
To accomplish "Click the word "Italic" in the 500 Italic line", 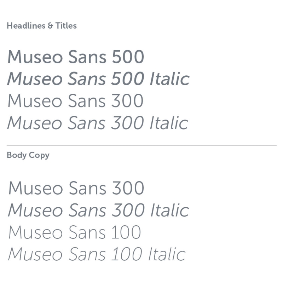I will click(169, 79).
